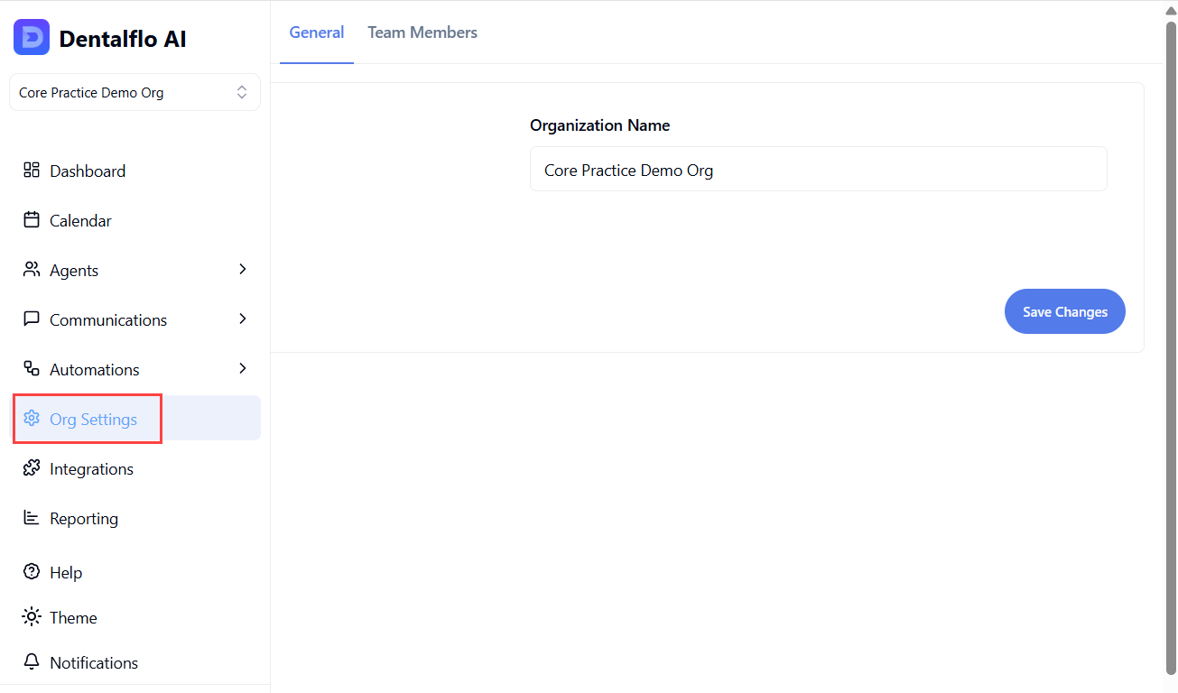The height and width of the screenshot is (693, 1178).
Task: Click the Organization Name input field
Action: tap(818, 169)
